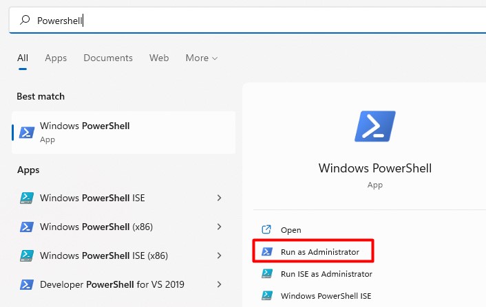The height and width of the screenshot is (307, 486).
Task: Click the Windows PowerShell best match icon
Action: 27,133
